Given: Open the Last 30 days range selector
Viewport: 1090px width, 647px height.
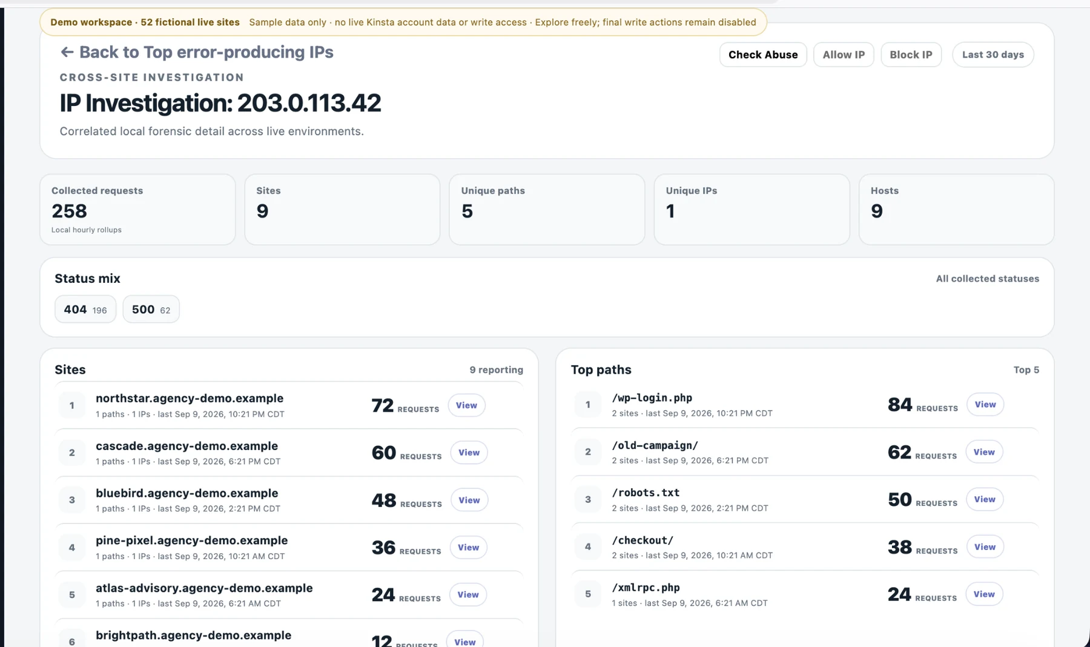Looking at the screenshot, I should [993, 55].
